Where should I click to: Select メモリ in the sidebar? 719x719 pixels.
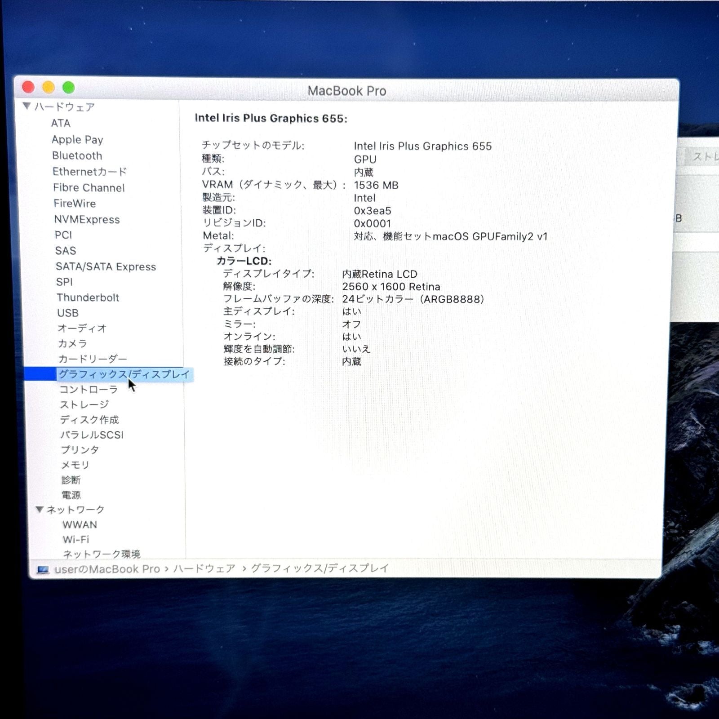tap(75, 465)
